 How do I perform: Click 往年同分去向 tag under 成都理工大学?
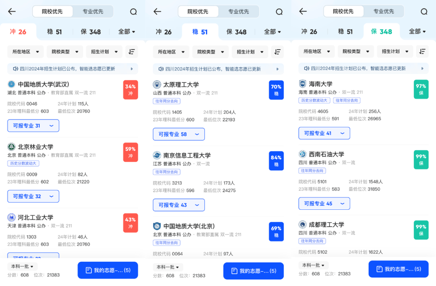312,241
